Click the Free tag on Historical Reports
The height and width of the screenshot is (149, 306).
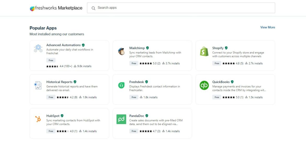tap(51, 97)
